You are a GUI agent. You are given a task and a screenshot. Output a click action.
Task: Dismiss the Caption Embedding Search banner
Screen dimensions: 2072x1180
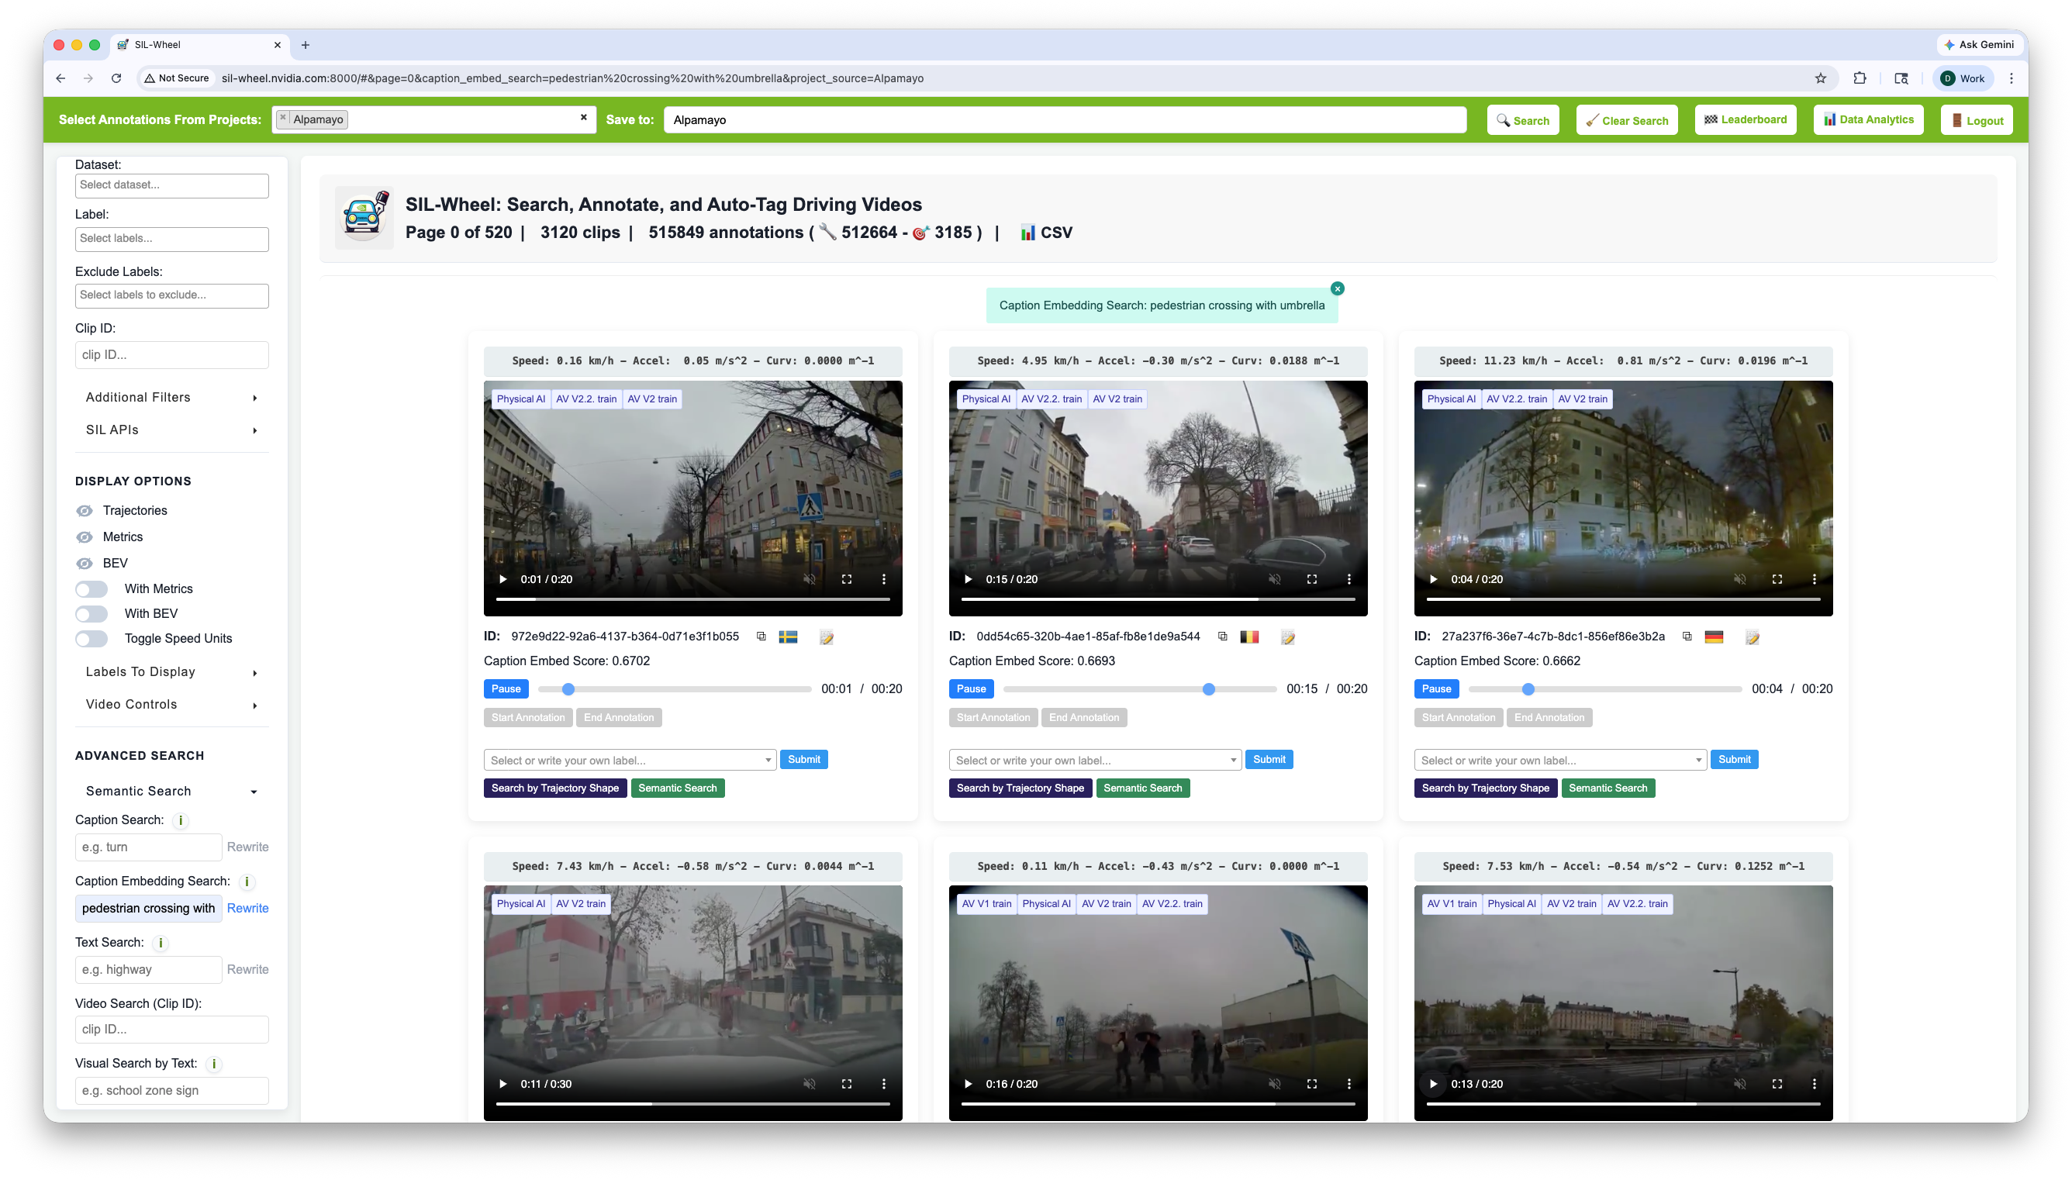click(x=1337, y=288)
